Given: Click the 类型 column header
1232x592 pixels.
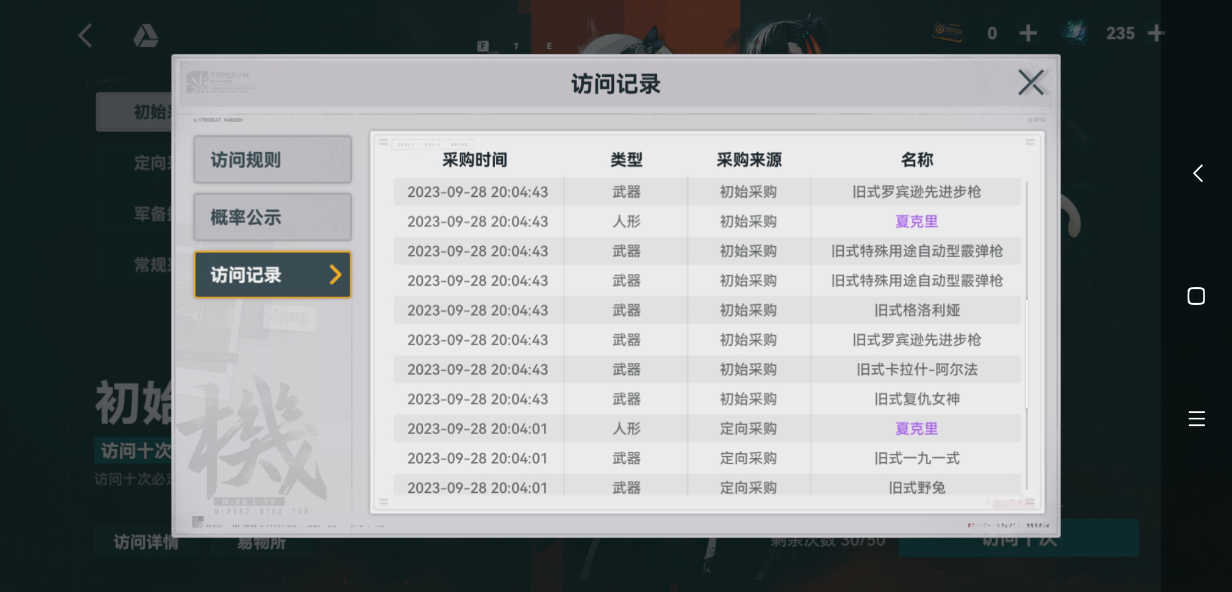Looking at the screenshot, I should [626, 160].
